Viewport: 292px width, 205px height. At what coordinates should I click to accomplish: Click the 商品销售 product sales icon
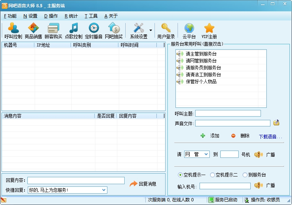pyautogui.click(x=33, y=31)
